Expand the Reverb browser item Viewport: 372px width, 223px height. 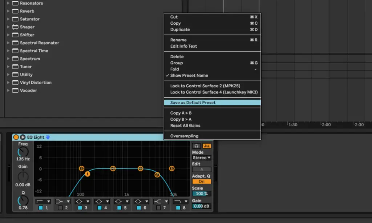pyautogui.click(x=8, y=11)
